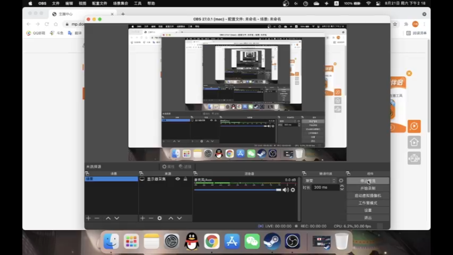Add a new source with plus icon
This screenshot has width=453, height=255.
143,218
